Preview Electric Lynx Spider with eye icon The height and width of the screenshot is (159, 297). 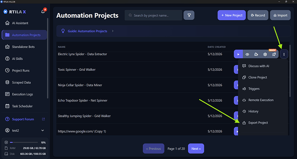(247, 54)
